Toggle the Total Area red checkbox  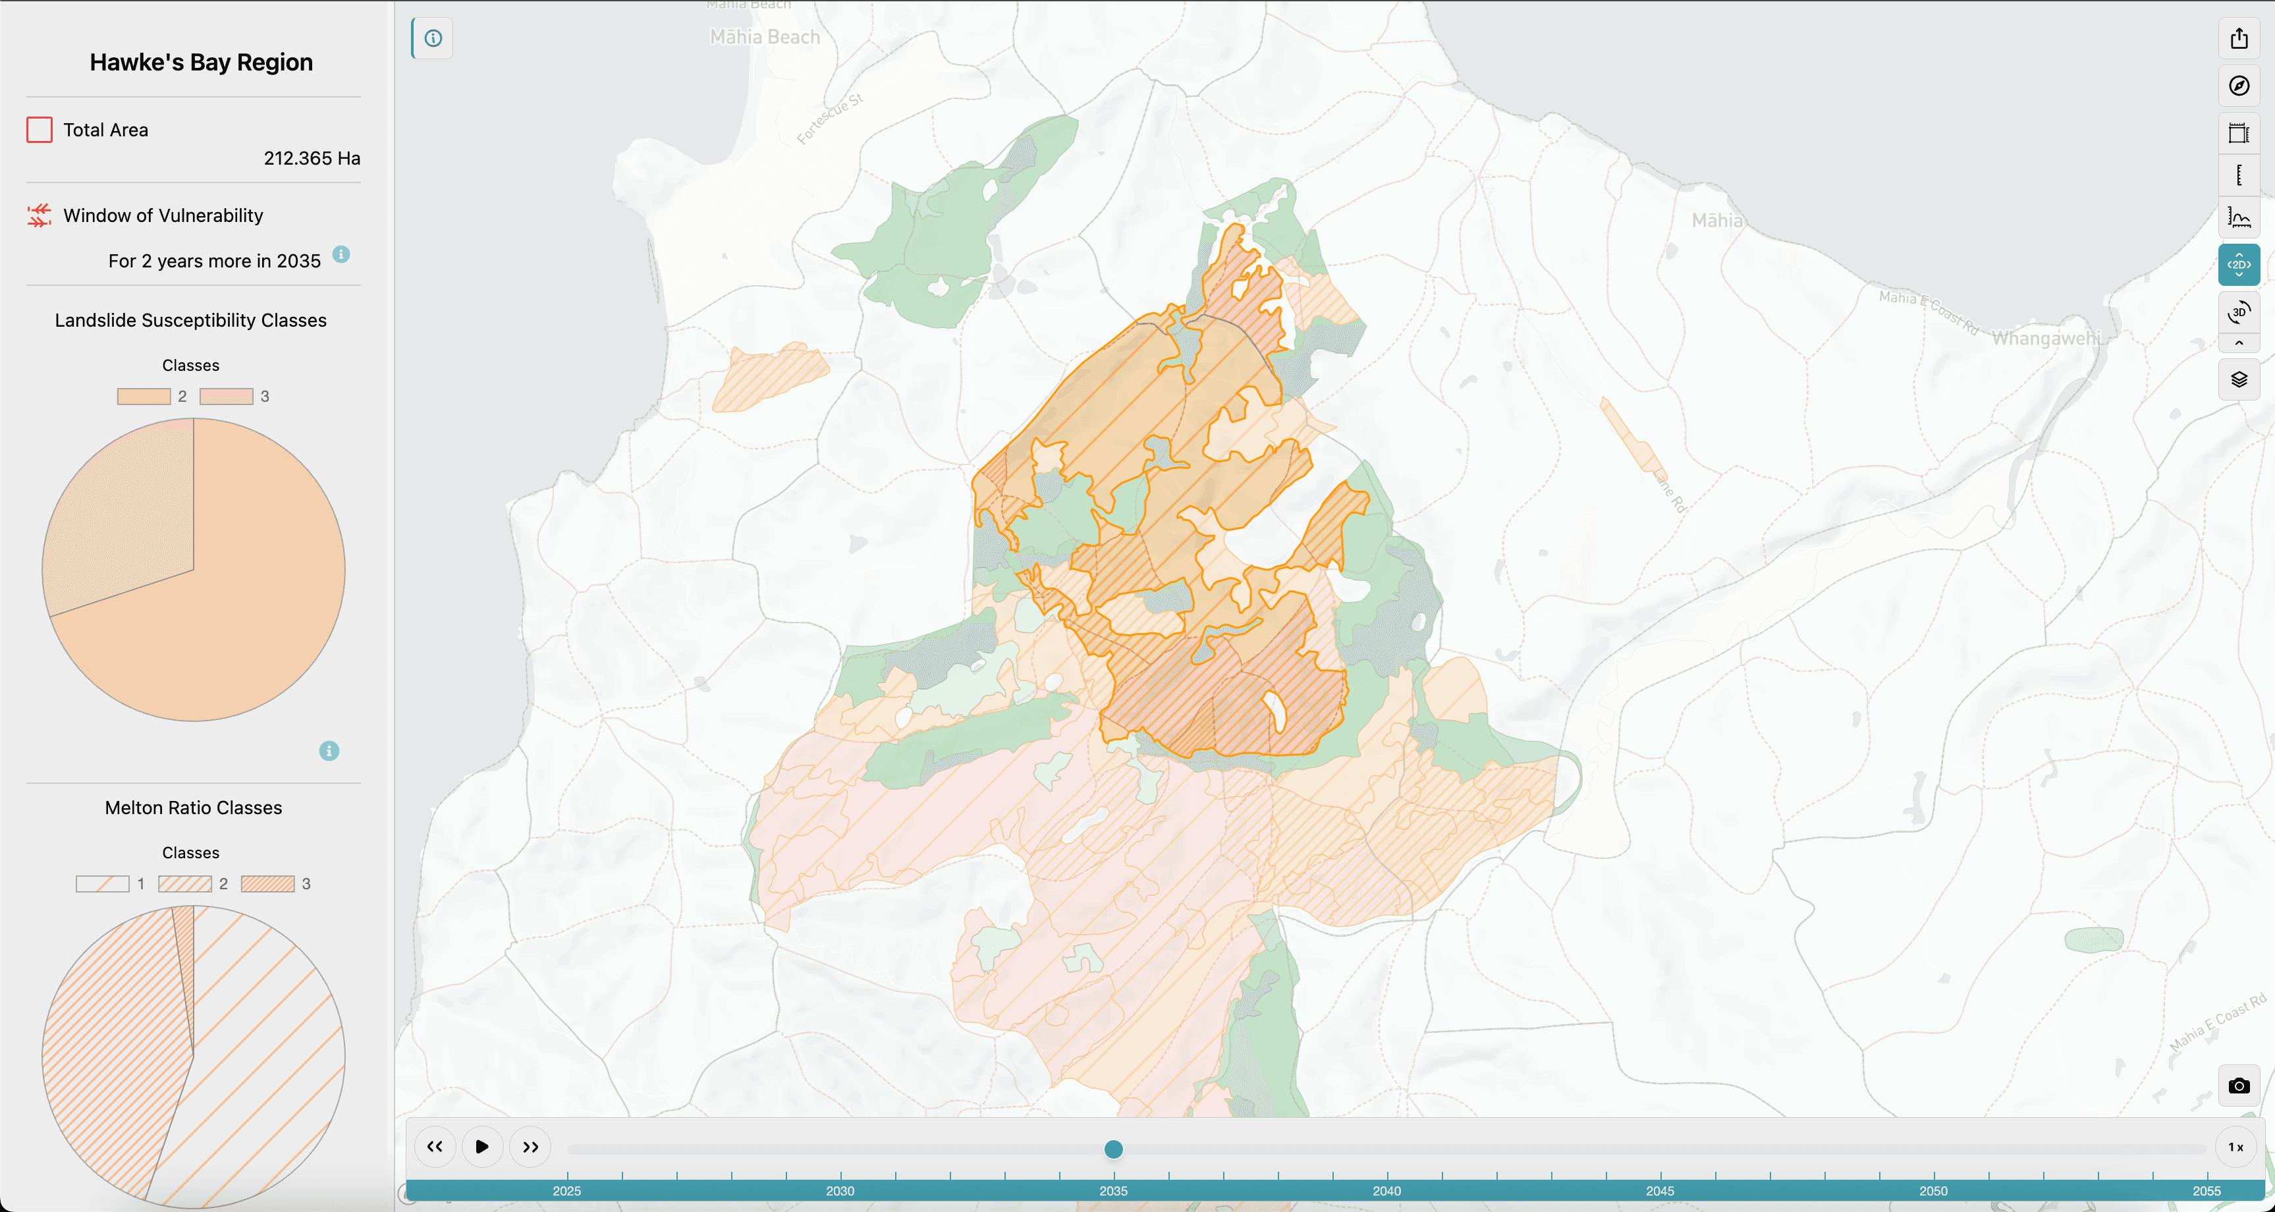click(x=39, y=130)
